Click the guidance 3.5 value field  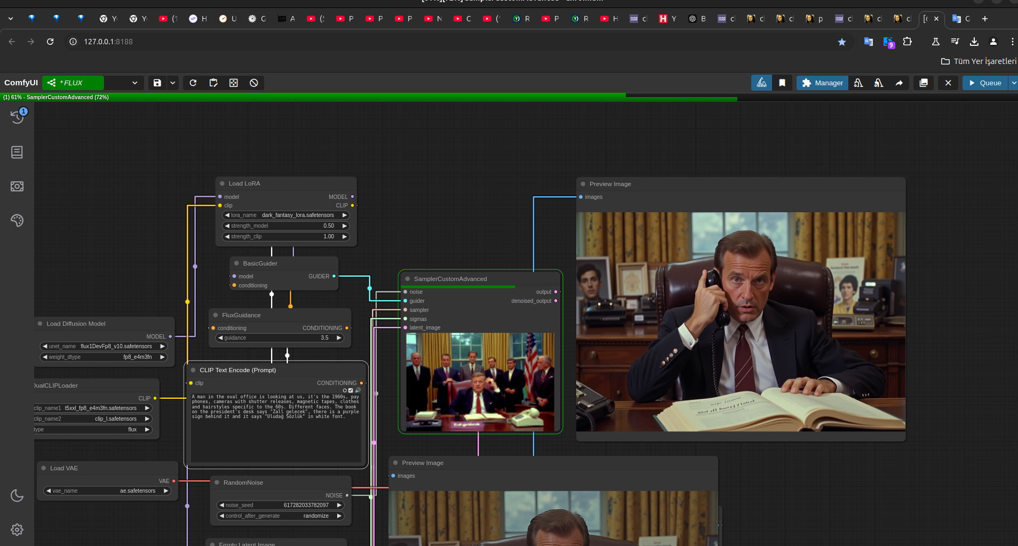coord(280,338)
